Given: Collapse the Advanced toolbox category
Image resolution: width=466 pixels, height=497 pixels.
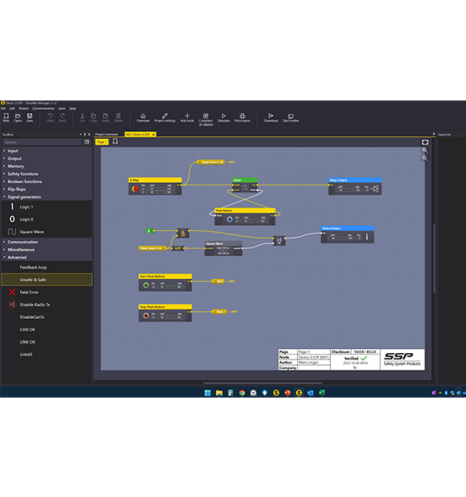Looking at the screenshot, I should click(47, 258).
